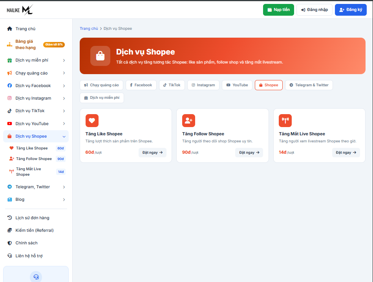Screen dimensions: 373x282
Task: Collapse Dịch vụ Shopee chevron
Action: (x=64, y=136)
